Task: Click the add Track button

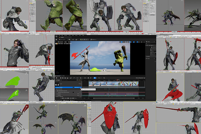Action: (58, 80)
